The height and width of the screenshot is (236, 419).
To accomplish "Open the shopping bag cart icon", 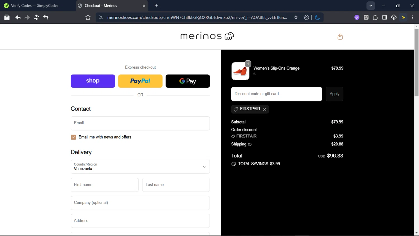I will coord(340,37).
